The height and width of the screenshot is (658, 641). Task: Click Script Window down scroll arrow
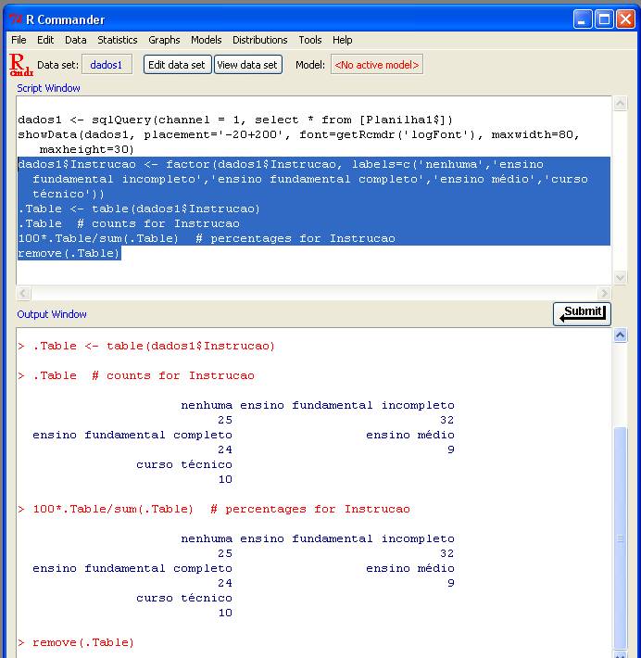pos(621,277)
